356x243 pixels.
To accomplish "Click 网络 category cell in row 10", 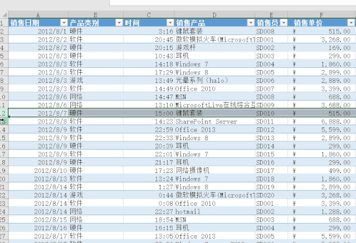I will tap(96, 97).
